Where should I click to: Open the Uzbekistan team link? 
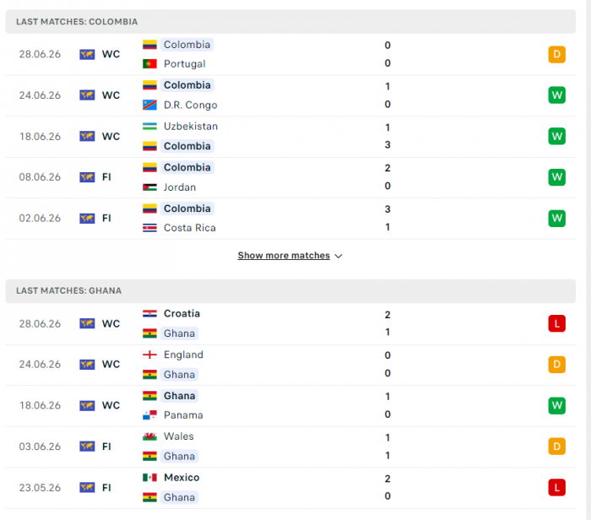tap(191, 127)
